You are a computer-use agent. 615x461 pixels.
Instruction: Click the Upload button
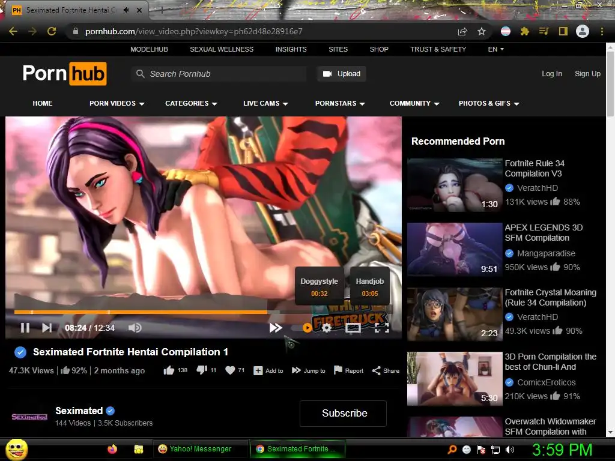coord(342,74)
